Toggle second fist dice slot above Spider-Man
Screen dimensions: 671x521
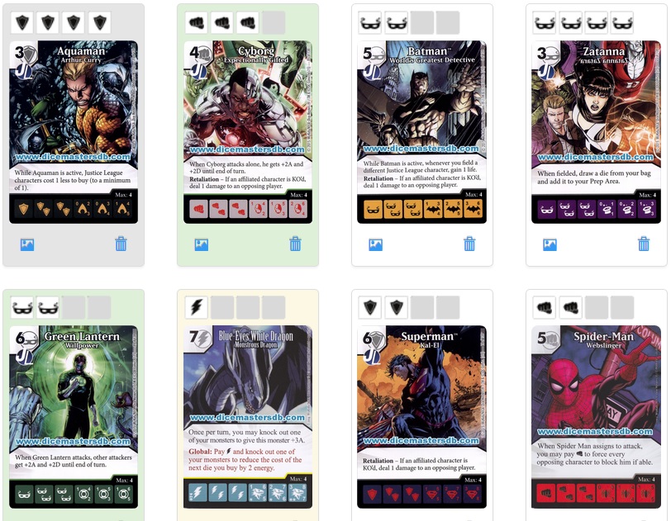tap(571, 307)
